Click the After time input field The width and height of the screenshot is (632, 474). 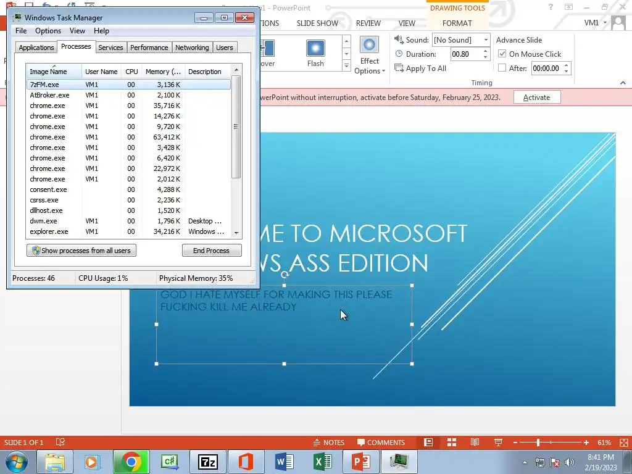(x=547, y=68)
